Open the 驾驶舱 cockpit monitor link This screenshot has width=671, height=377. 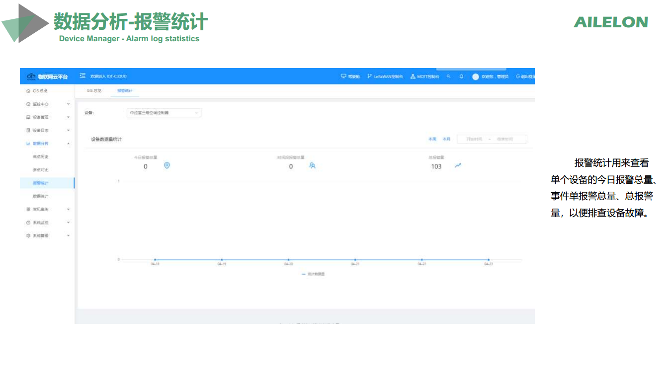[x=350, y=76]
